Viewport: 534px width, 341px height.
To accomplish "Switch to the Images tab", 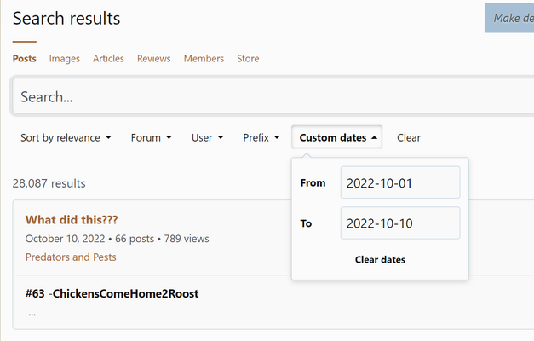I will click(65, 58).
